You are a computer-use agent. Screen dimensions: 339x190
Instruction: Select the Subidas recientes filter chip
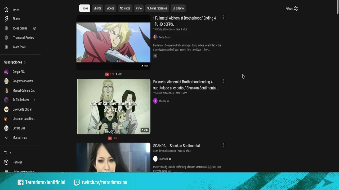[157, 8]
